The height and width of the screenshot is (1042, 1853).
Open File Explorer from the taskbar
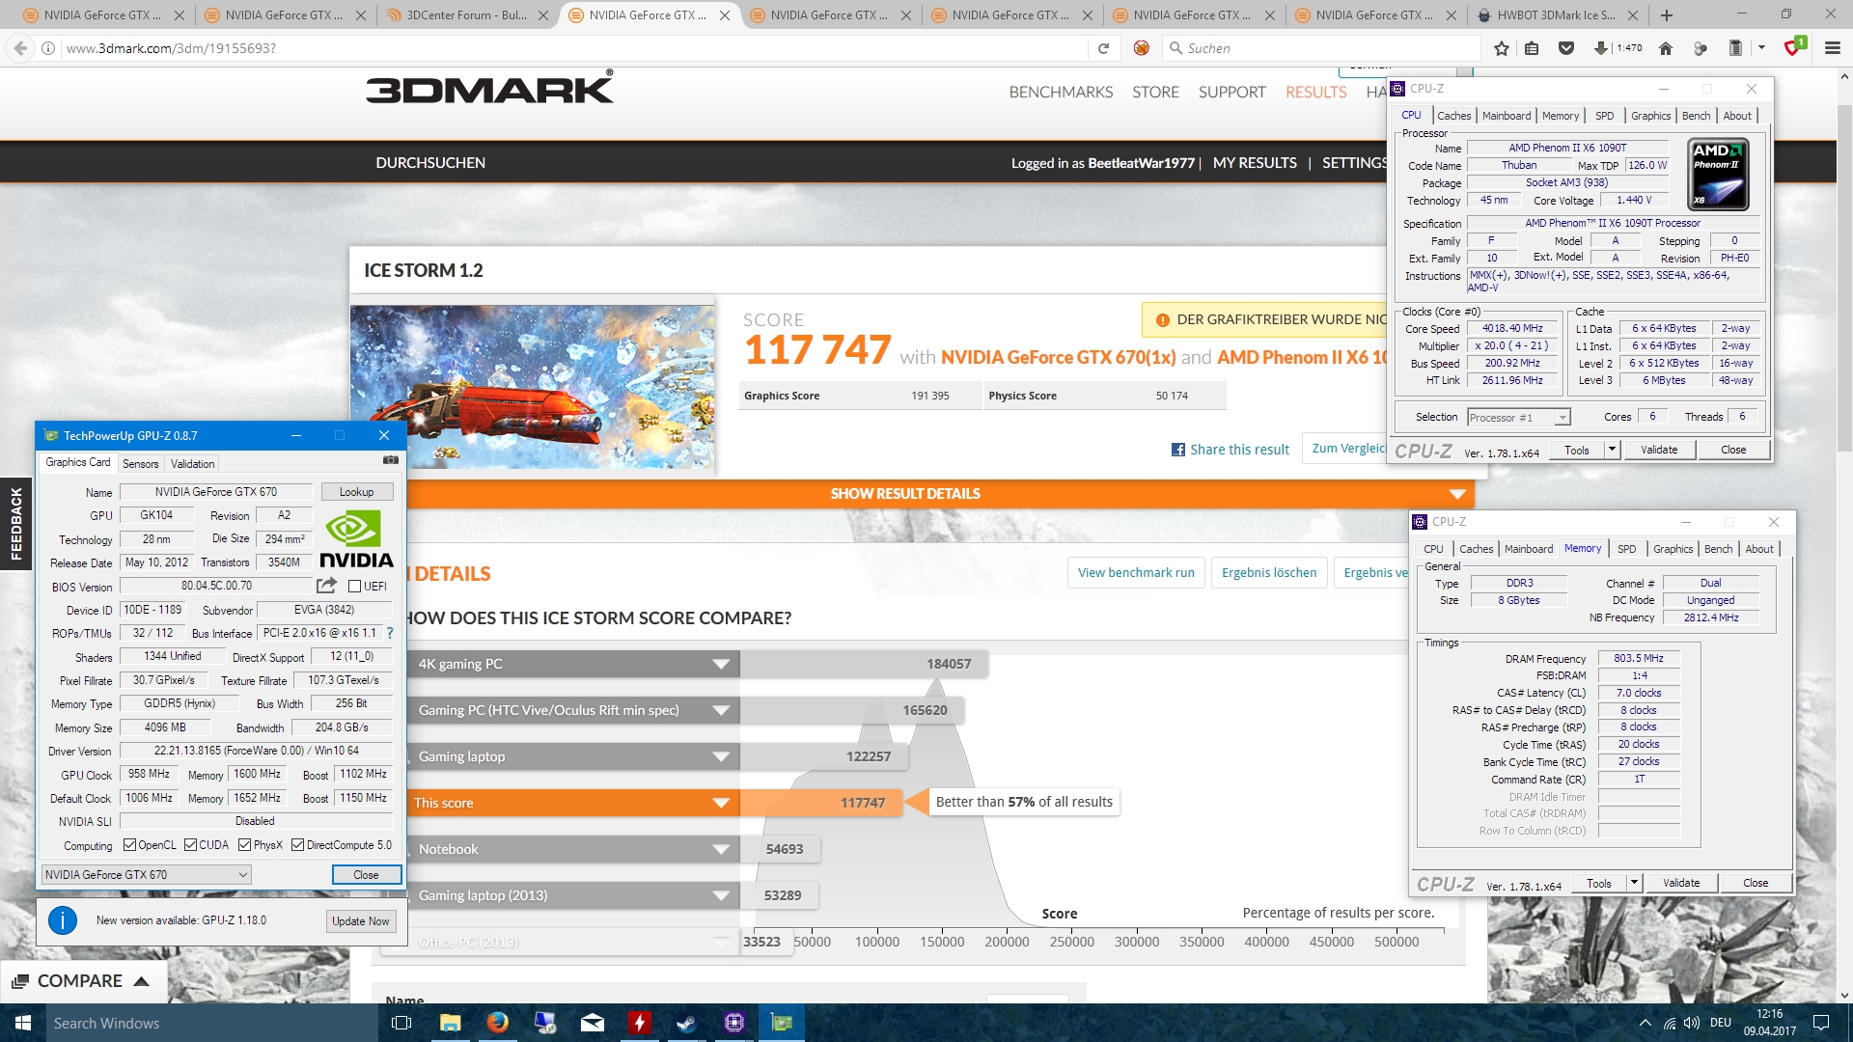(450, 1023)
